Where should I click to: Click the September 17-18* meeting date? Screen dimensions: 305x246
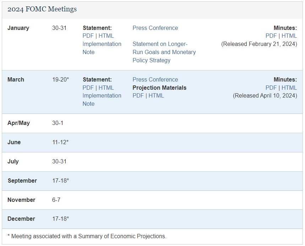coord(60,181)
